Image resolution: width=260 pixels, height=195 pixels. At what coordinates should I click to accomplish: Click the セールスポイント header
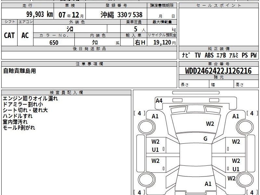pyautogui.click(x=218, y=6)
